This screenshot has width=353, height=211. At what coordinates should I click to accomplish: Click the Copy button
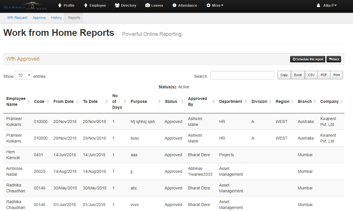pos(284,75)
